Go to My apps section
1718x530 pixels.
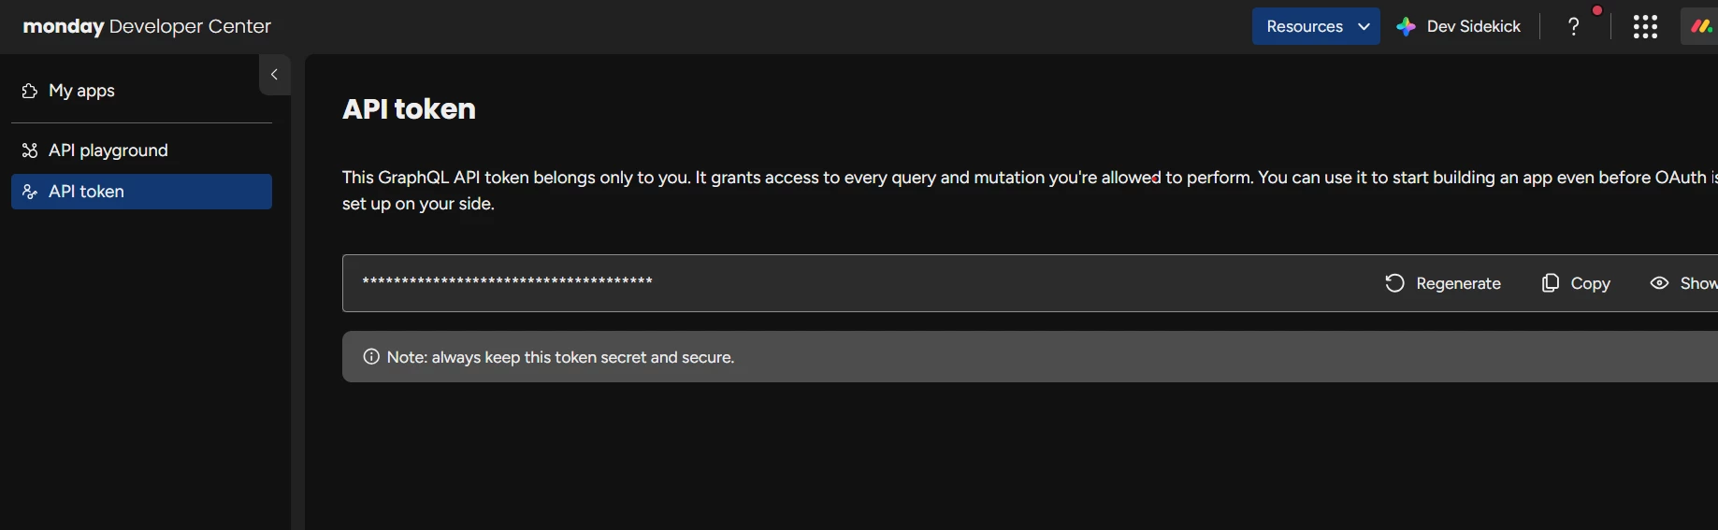[x=82, y=91]
